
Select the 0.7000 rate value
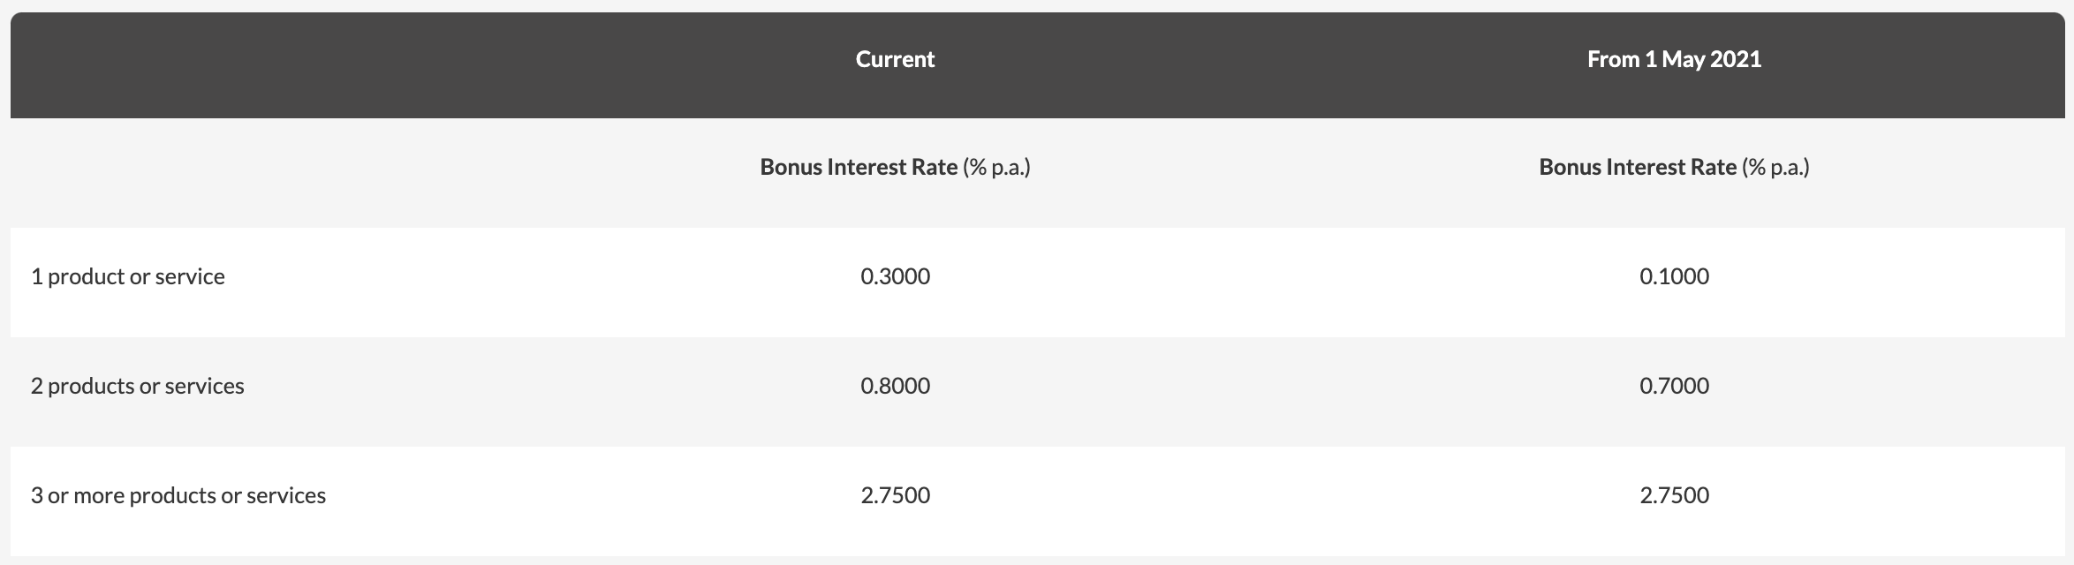(x=1674, y=386)
